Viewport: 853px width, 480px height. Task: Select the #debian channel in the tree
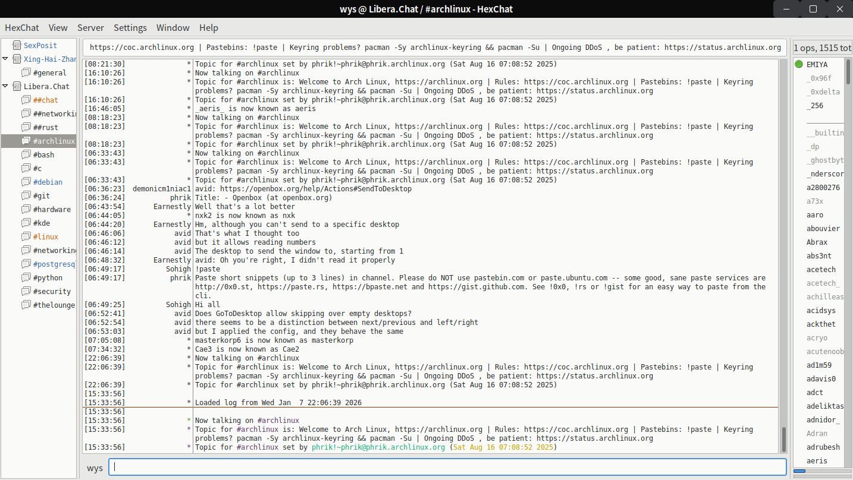(48, 182)
